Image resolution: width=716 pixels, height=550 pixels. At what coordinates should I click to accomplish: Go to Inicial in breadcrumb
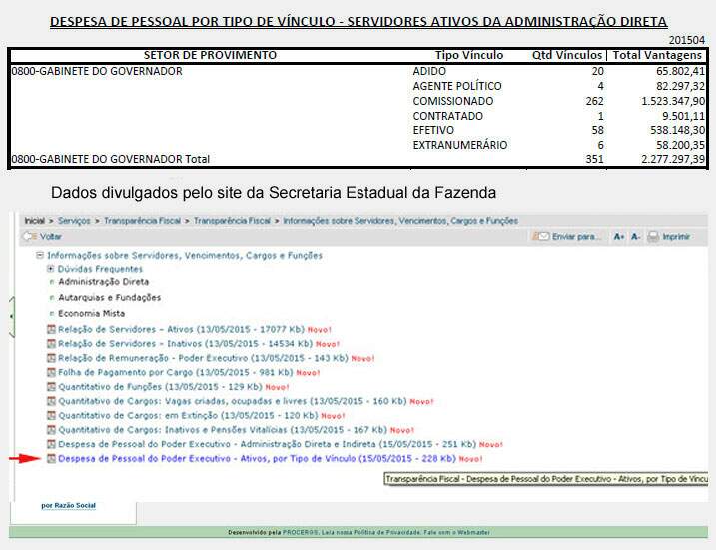[x=34, y=219]
